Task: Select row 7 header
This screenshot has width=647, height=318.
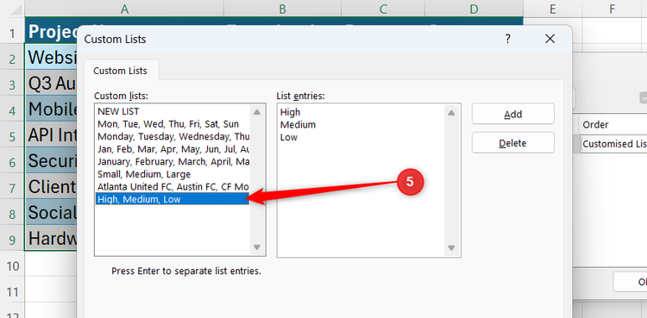Action: (12, 188)
